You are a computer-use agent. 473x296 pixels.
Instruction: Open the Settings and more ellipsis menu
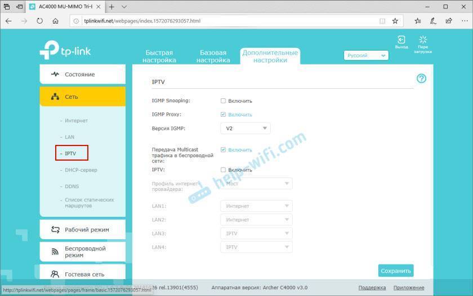click(x=465, y=21)
